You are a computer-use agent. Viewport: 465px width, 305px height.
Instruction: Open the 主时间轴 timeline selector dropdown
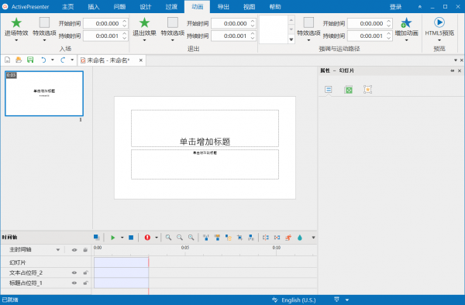coord(58,250)
